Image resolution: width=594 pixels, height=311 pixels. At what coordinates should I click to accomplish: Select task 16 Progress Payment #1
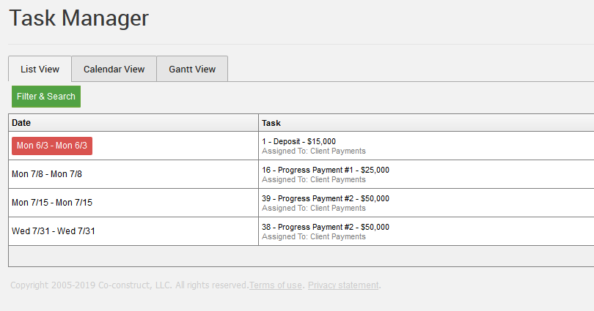(x=326, y=170)
